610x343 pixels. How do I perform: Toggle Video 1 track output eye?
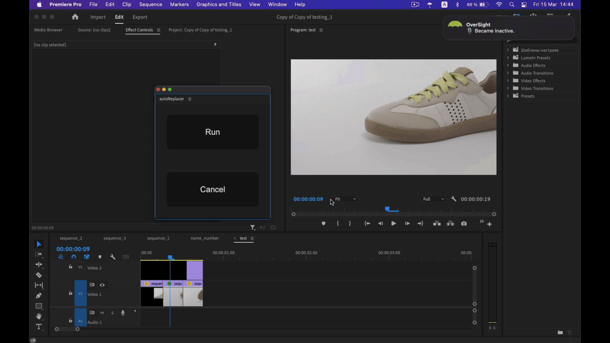[x=102, y=285]
